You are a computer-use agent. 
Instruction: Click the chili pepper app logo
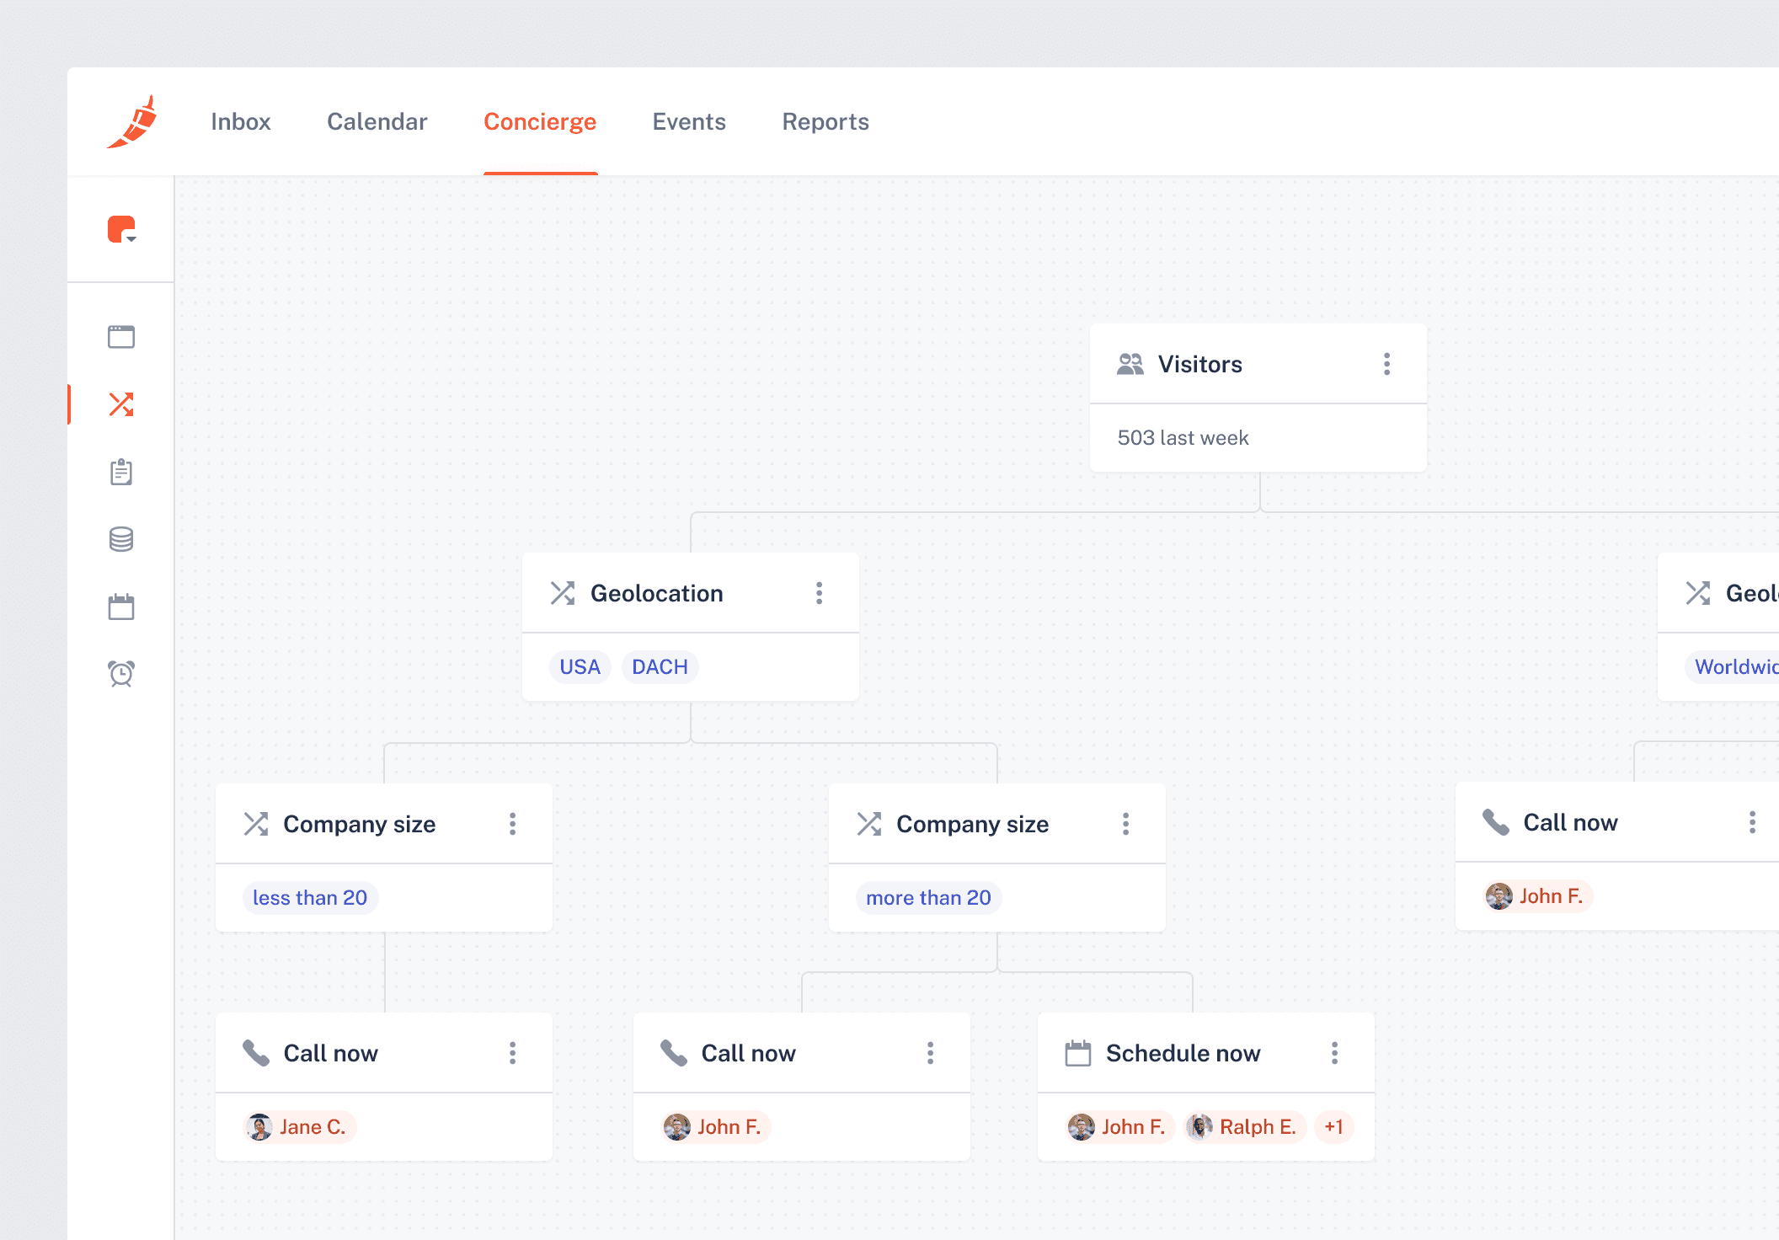tap(133, 122)
